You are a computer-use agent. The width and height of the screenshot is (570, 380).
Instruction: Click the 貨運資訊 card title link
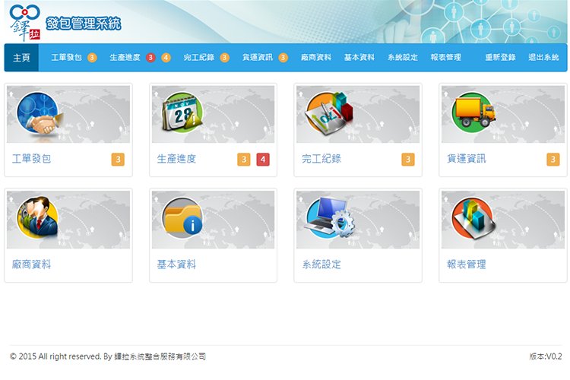pos(467,159)
